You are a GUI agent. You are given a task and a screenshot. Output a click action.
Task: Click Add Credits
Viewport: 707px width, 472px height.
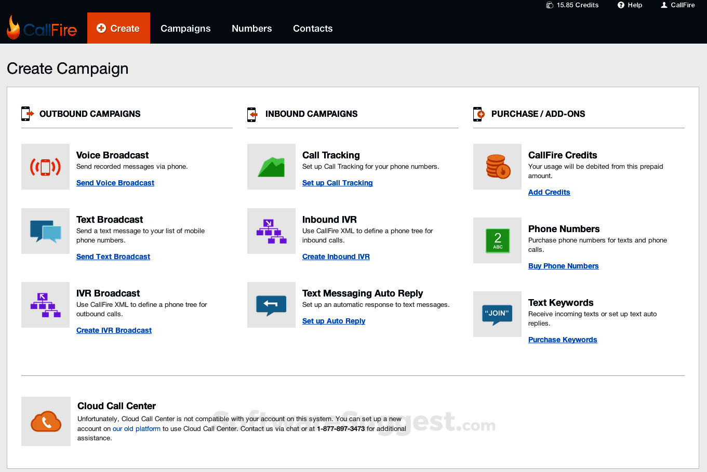[549, 192]
